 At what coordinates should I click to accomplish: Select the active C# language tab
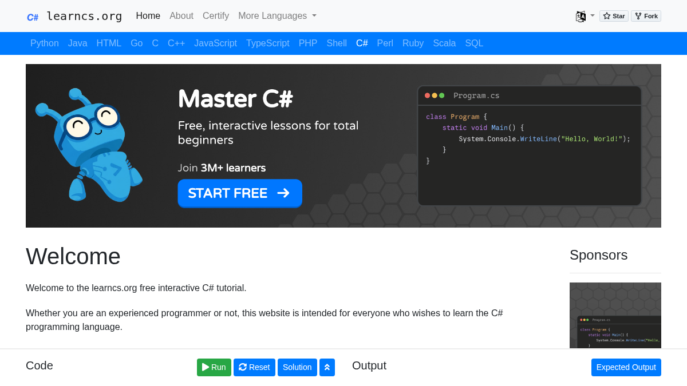coord(362,43)
